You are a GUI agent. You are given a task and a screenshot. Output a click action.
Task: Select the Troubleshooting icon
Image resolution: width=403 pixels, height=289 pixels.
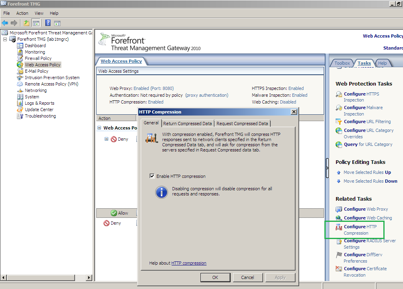click(20, 116)
